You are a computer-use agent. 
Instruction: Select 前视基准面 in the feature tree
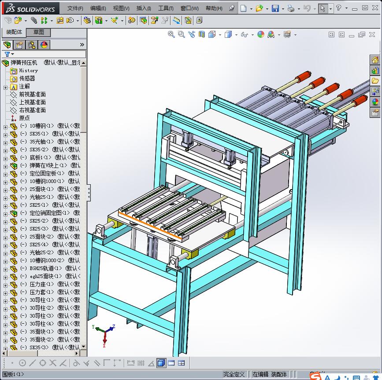pyautogui.click(x=32, y=95)
